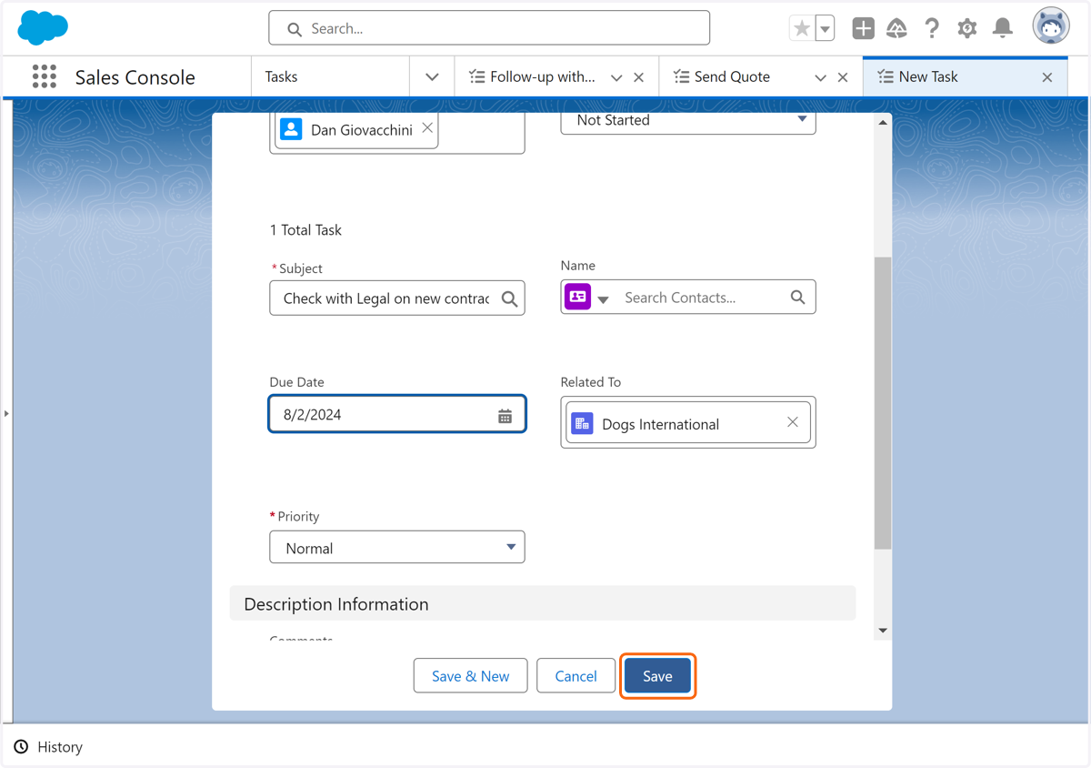Viewport: 1091px width, 768px height.
Task: Open the Notifications bell
Action: [1002, 28]
